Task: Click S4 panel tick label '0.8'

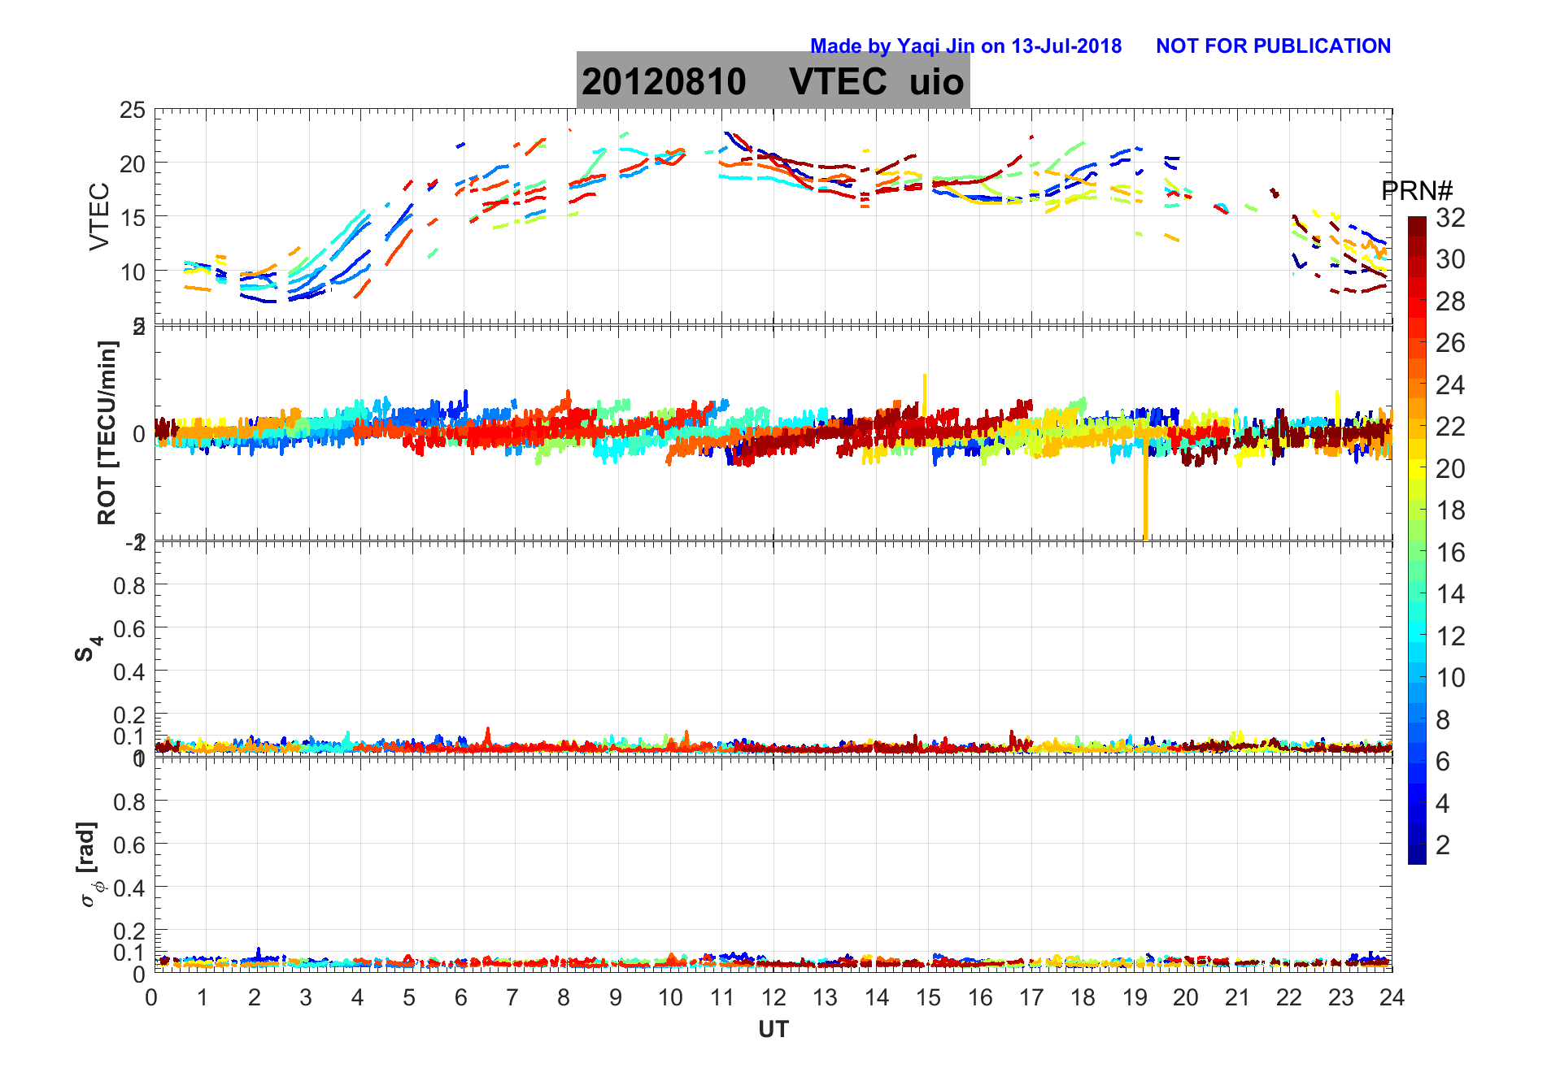Action: tap(129, 586)
